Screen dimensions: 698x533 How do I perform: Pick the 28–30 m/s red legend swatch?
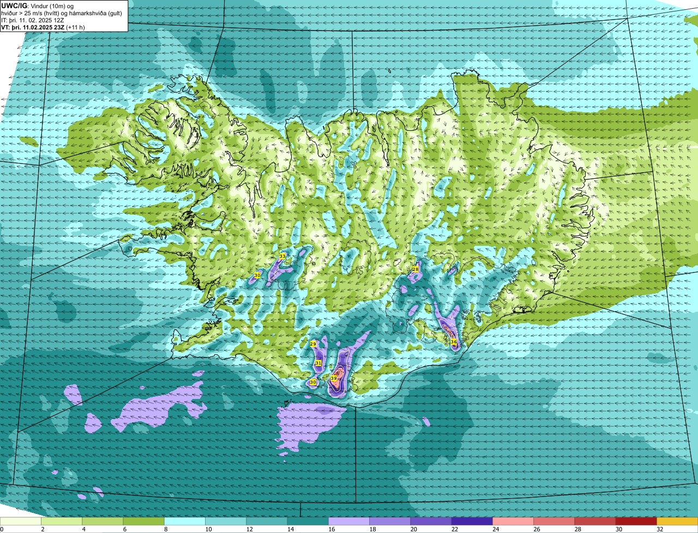click(x=595, y=522)
